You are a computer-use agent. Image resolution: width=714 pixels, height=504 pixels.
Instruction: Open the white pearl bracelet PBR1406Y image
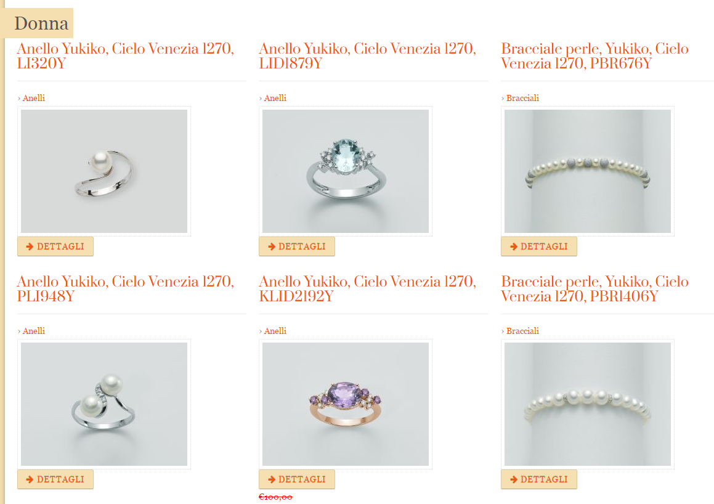coord(588,404)
